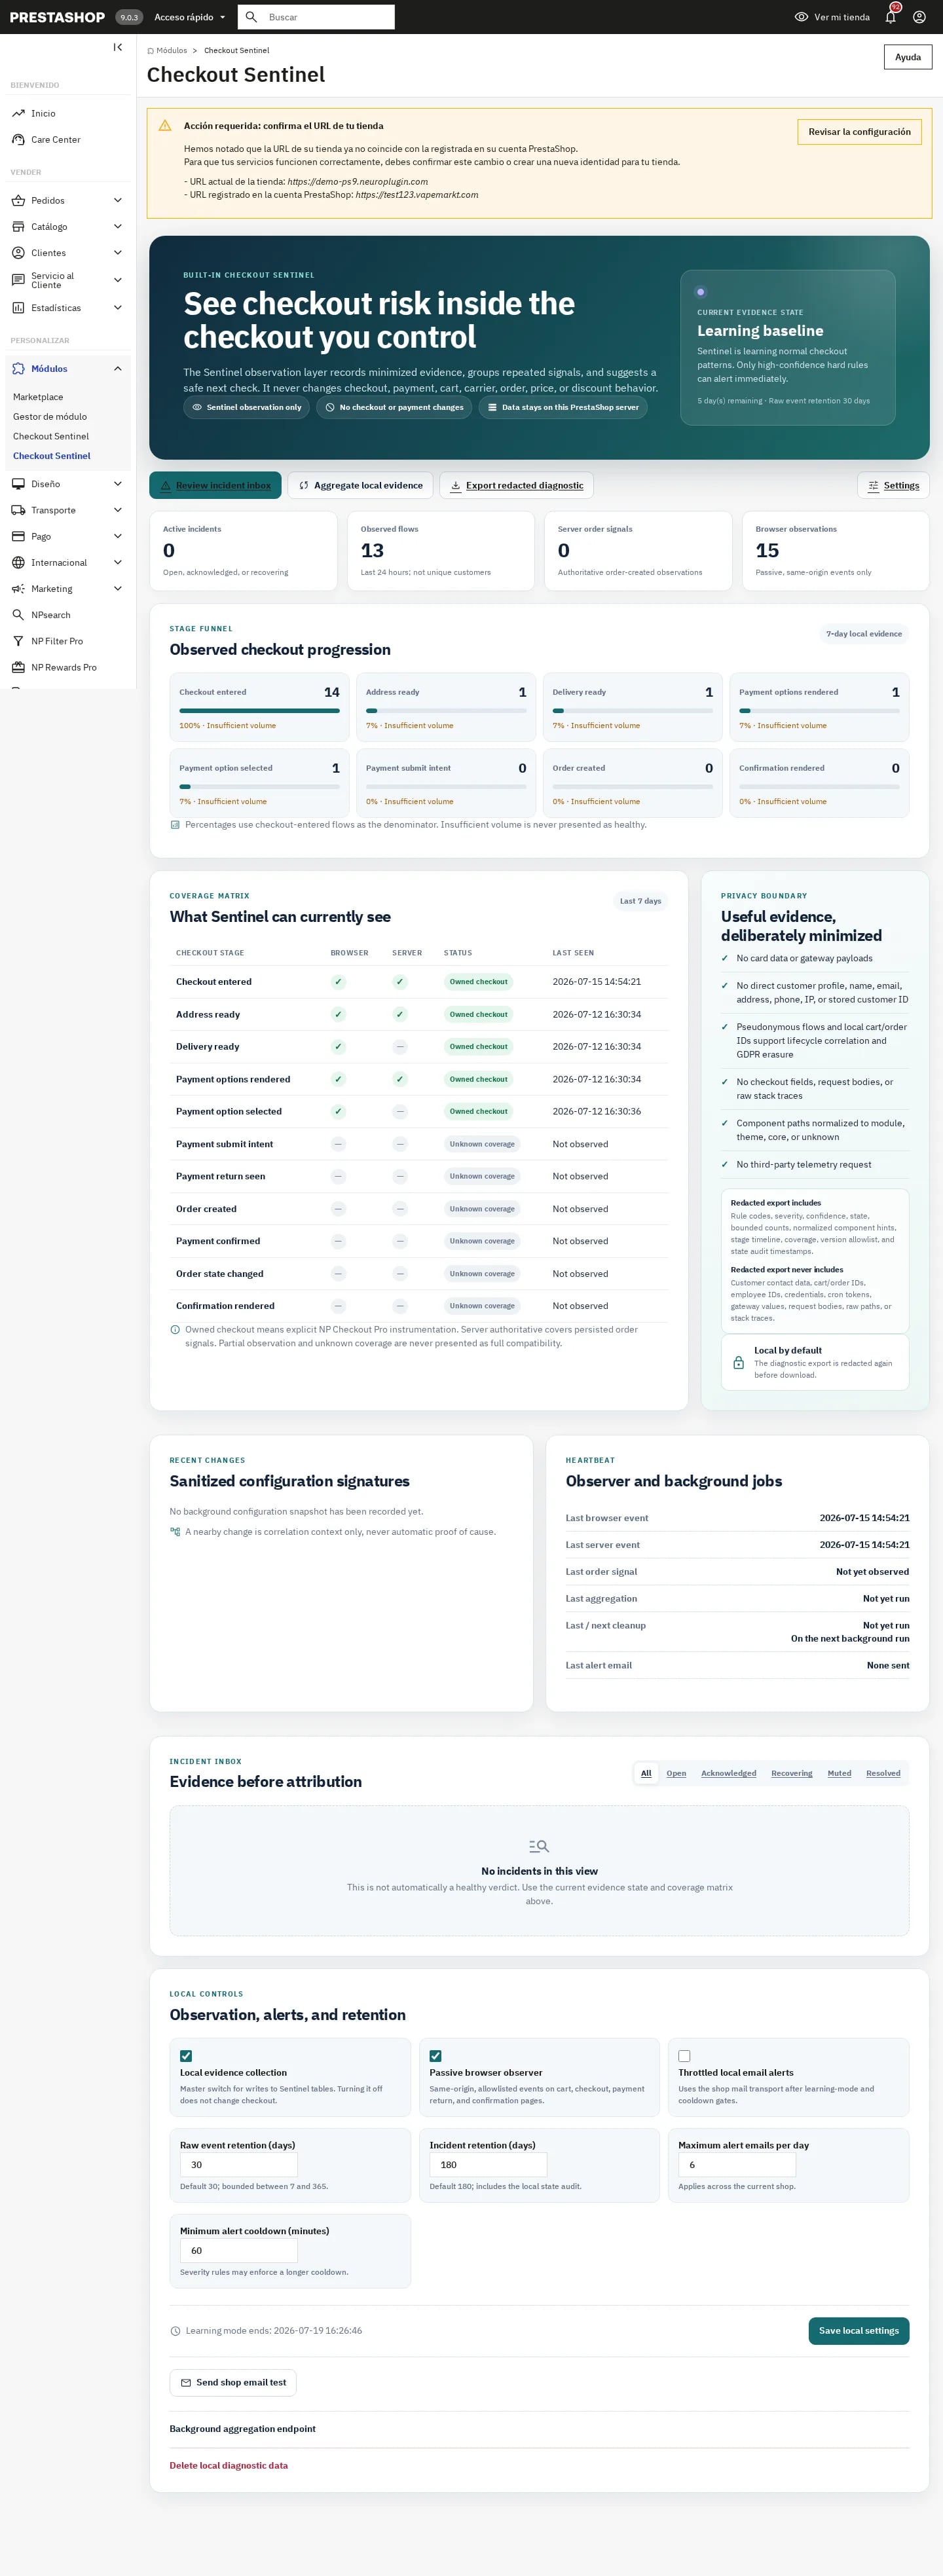Click Catálogo store icon
The width and height of the screenshot is (943, 2576).
pos(18,227)
